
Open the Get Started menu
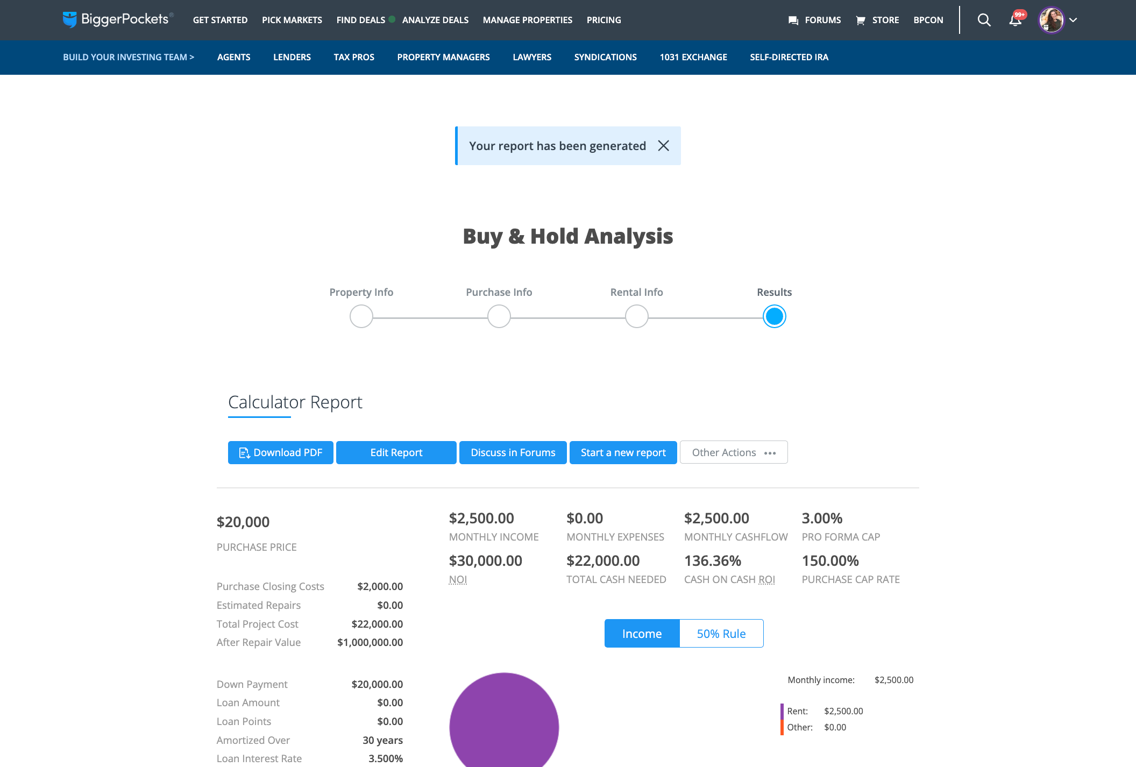tap(220, 20)
